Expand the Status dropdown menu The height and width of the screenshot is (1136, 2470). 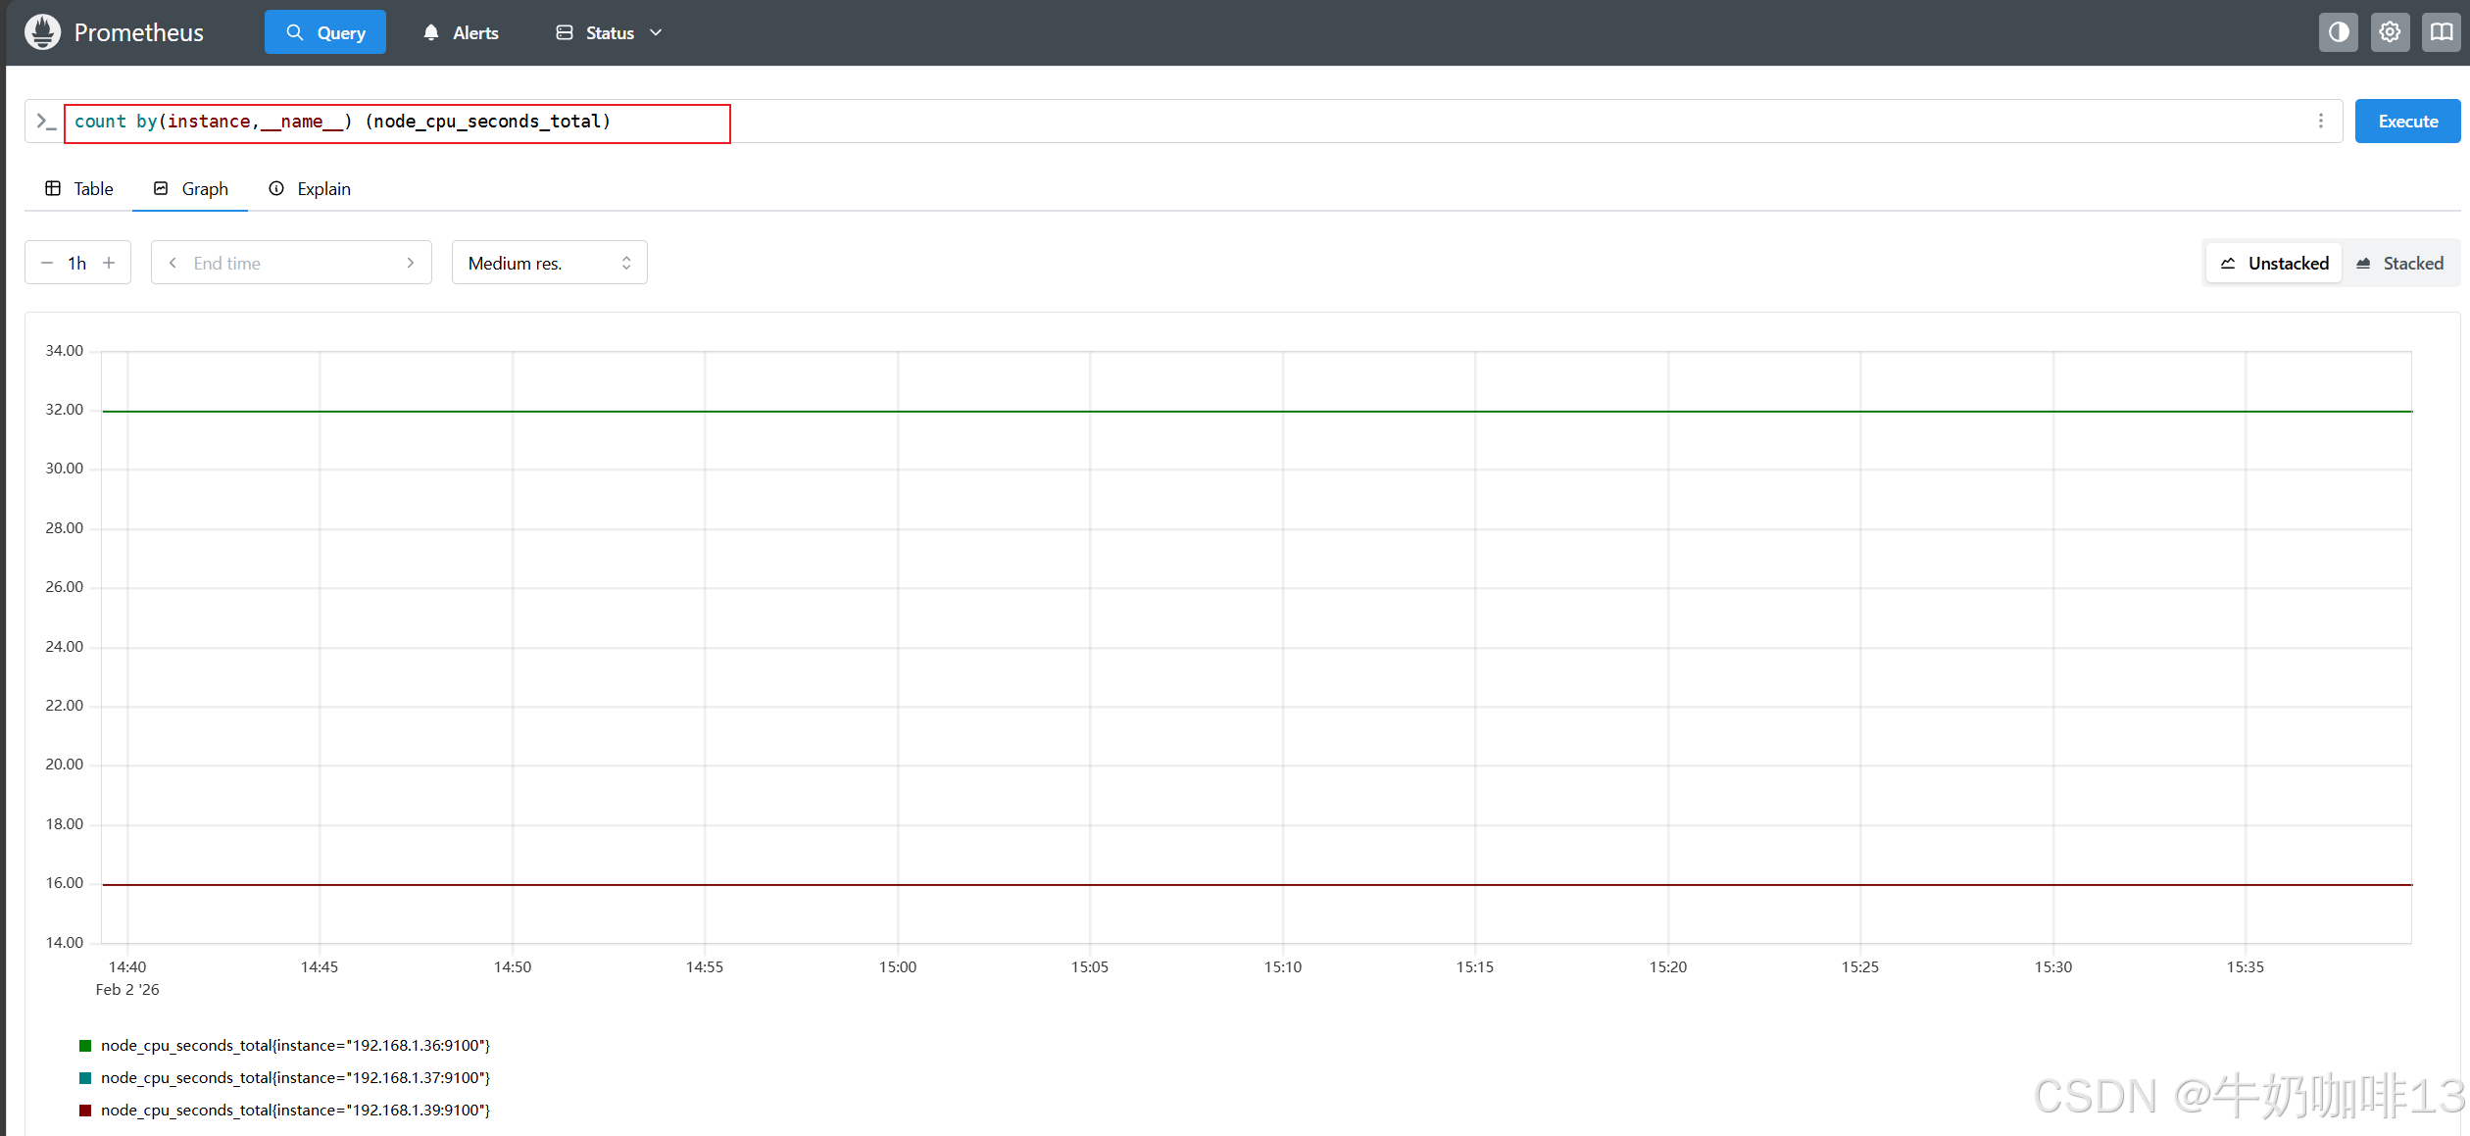[x=609, y=33]
